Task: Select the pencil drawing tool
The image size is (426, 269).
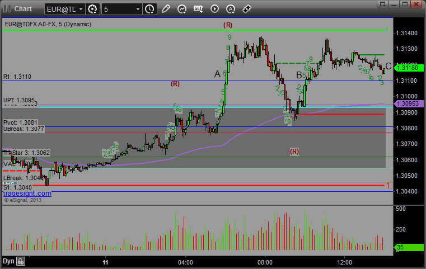Action: pyautogui.click(x=166, y=9)
